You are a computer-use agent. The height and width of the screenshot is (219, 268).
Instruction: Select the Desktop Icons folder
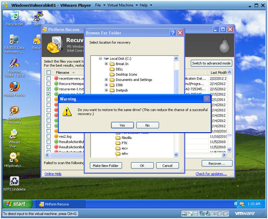click(x=123, y=74)
